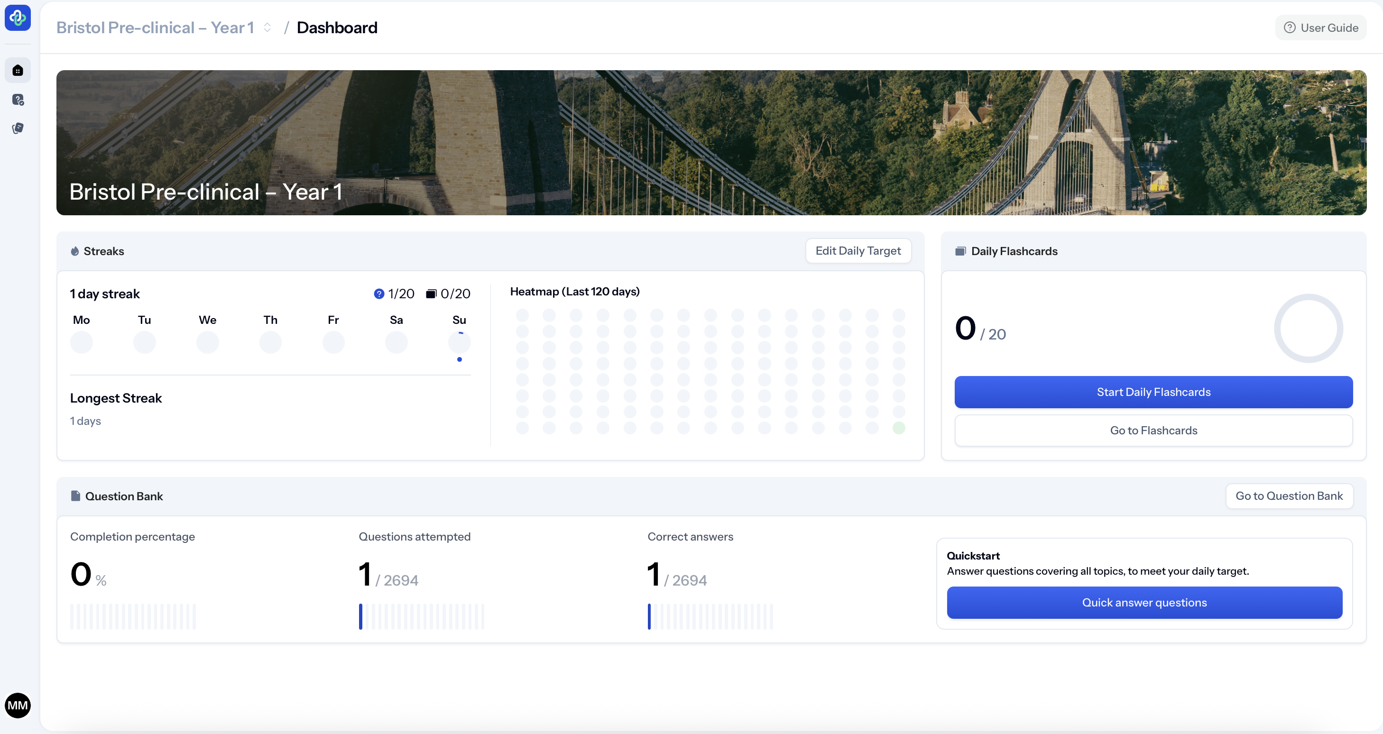Click the flame icon beside Streaks

(74, 251)
